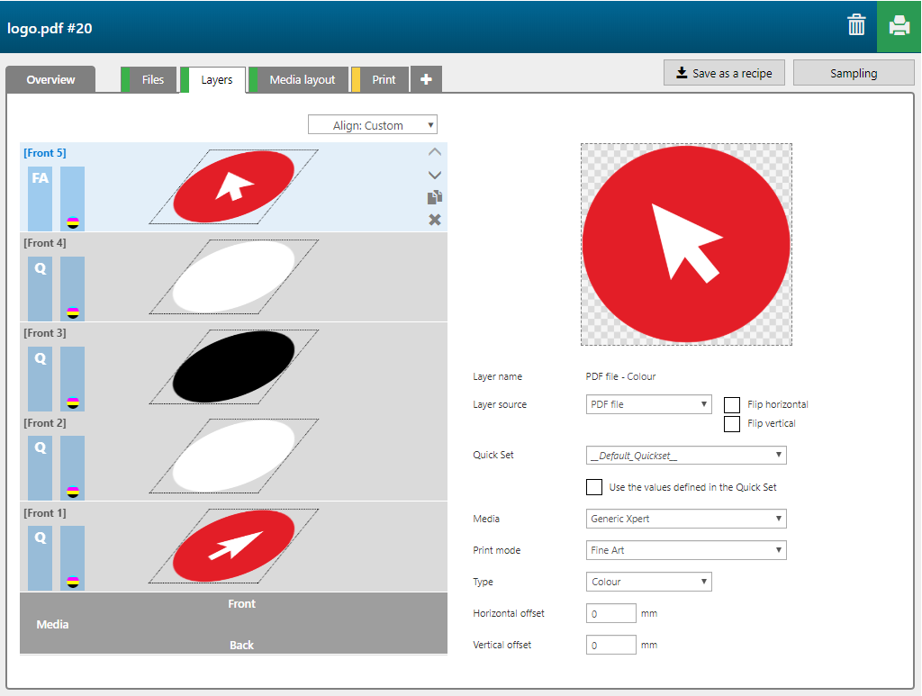
Task: Click the Q badge on Front 2
Action: [40, 467]
